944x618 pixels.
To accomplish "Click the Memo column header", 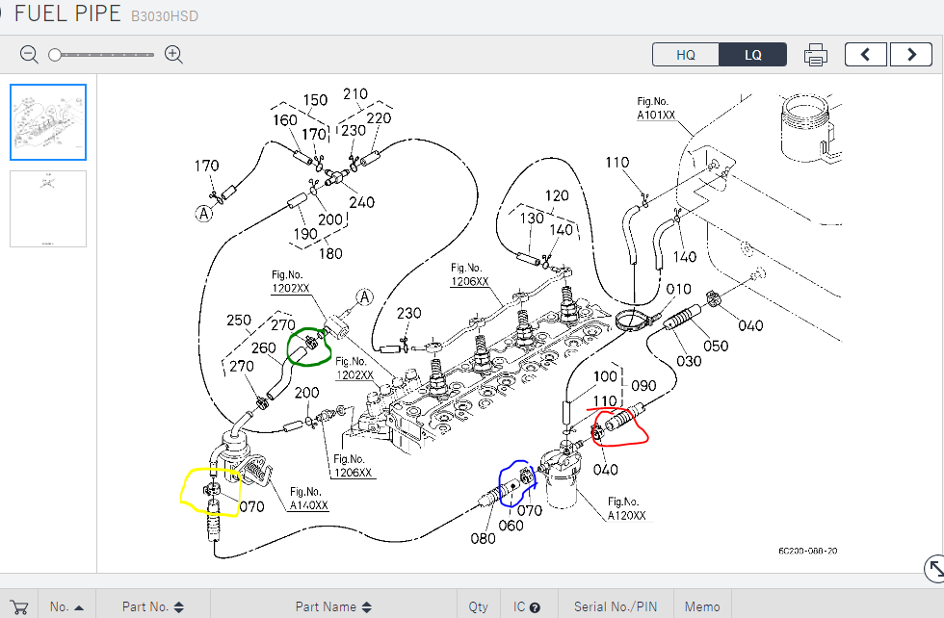I will tap(701, 606).
